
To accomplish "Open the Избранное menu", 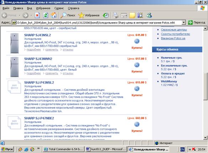I will point(43,8).
